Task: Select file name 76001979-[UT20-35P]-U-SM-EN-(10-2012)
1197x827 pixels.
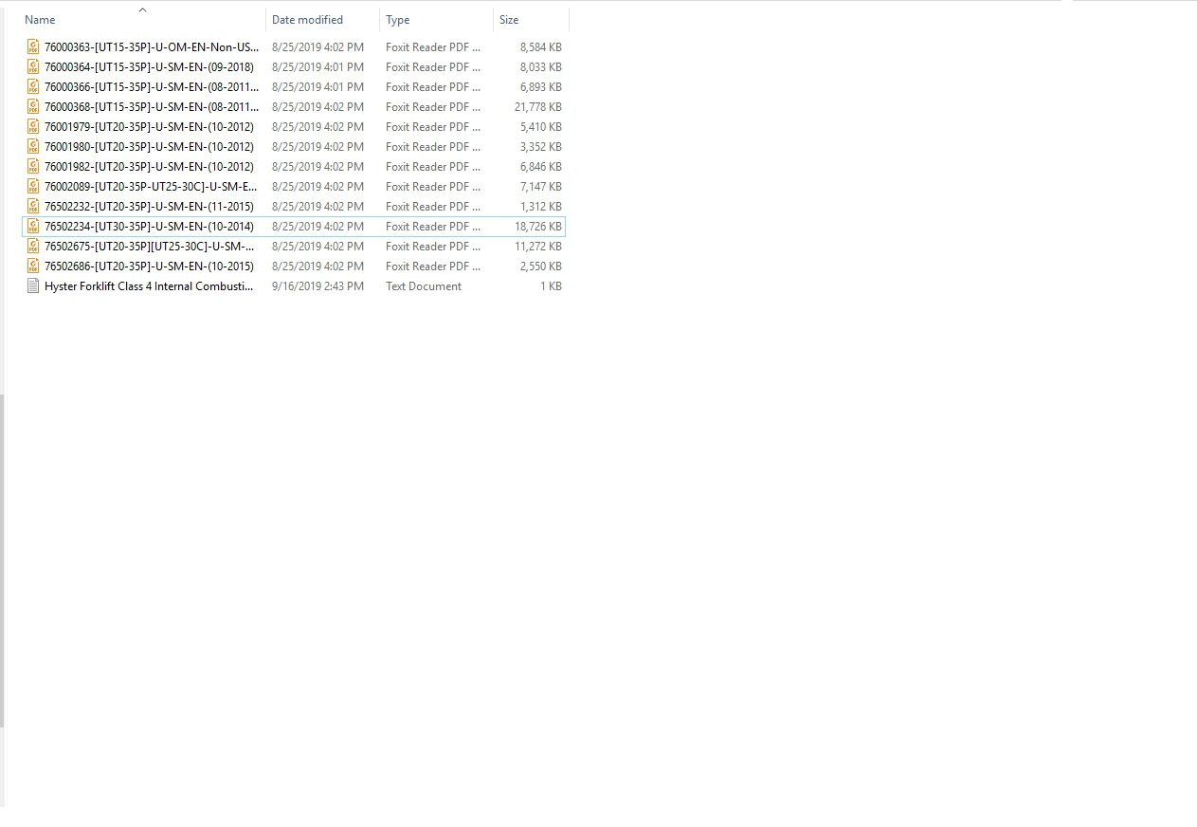Action: pos(149,126)
